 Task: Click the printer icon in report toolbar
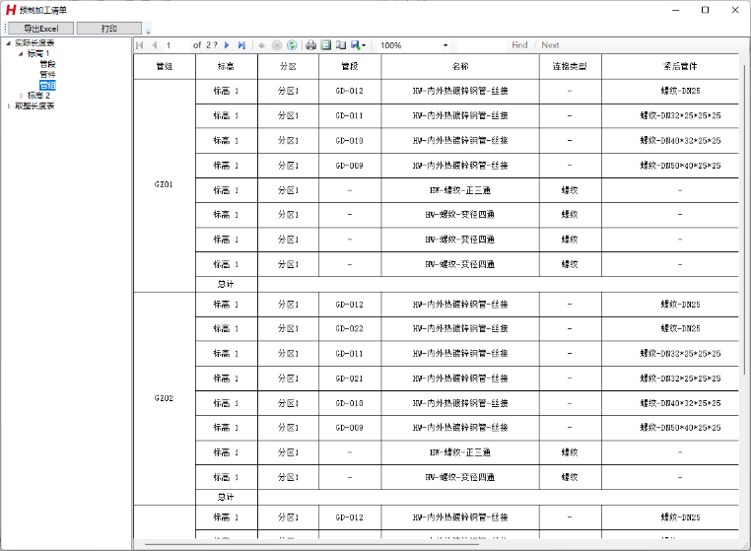(x=310, y=45)
